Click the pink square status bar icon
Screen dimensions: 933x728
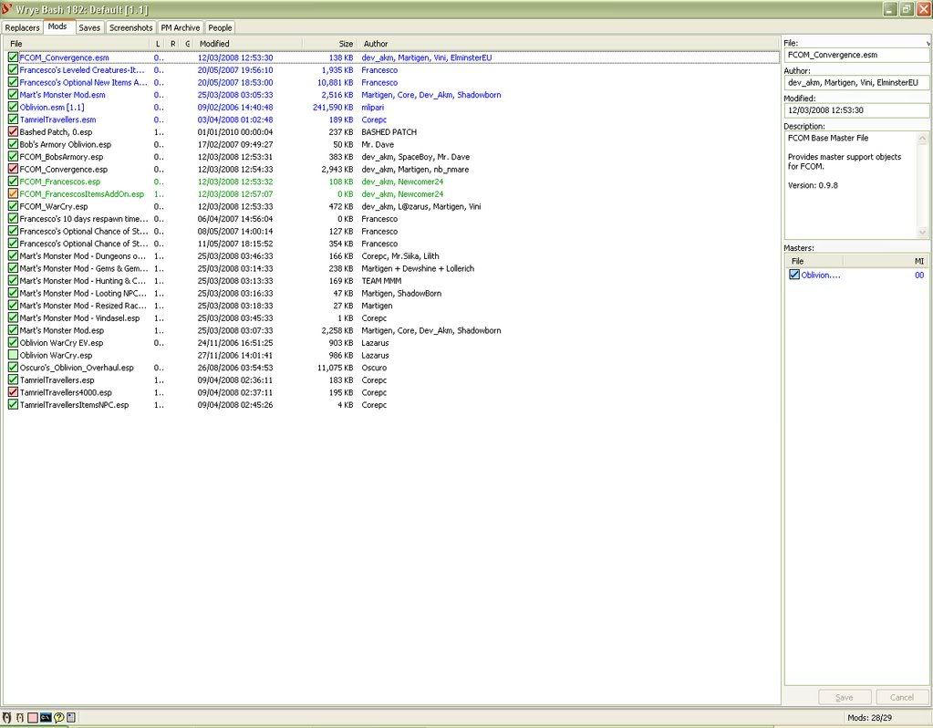tap(33, 718)
